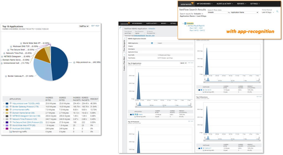The image size is (283, 155).
Task: Open the IP Version 'IPv4 and IPv6' dropdown
Action: pos(151,33)
